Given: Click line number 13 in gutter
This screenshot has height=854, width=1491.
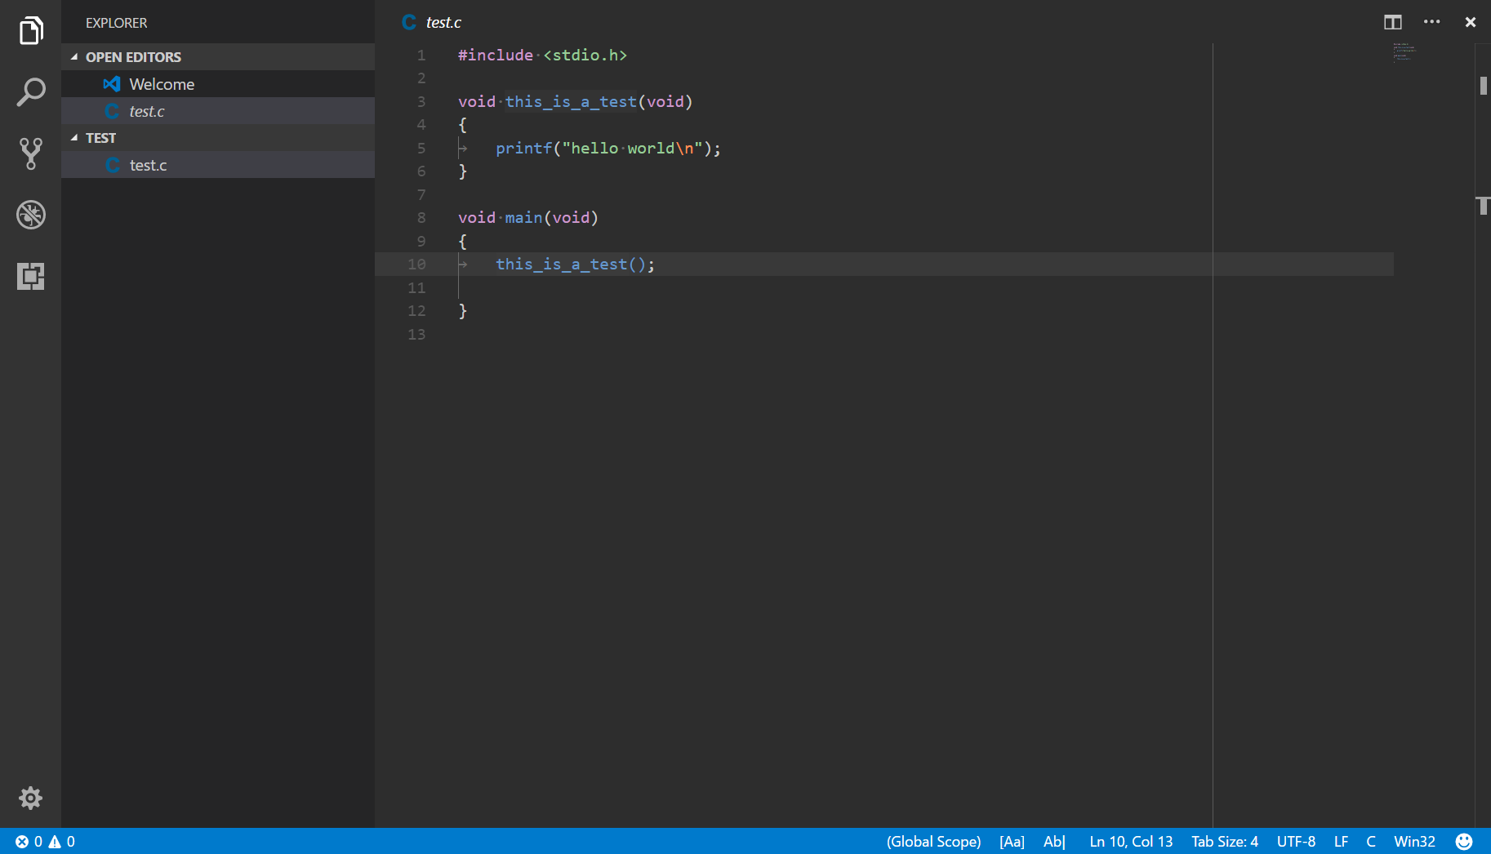Looking at the screenshot, I should (416, 334).
